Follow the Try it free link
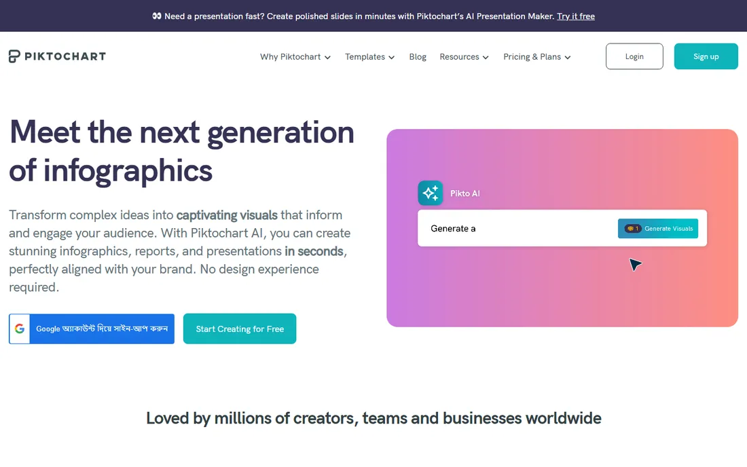Screen dimensions: 747x467 pyautogui.click(x=575, y=16)
